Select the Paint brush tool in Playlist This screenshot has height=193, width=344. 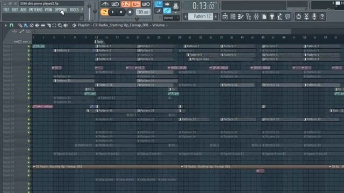click(26, 25)
